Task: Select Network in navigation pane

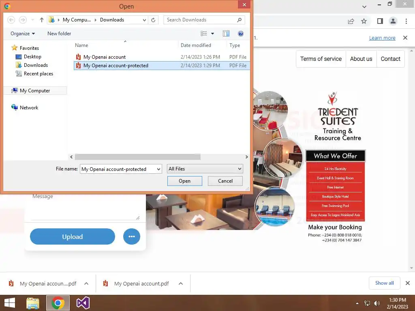Action: tap(25, 107)
